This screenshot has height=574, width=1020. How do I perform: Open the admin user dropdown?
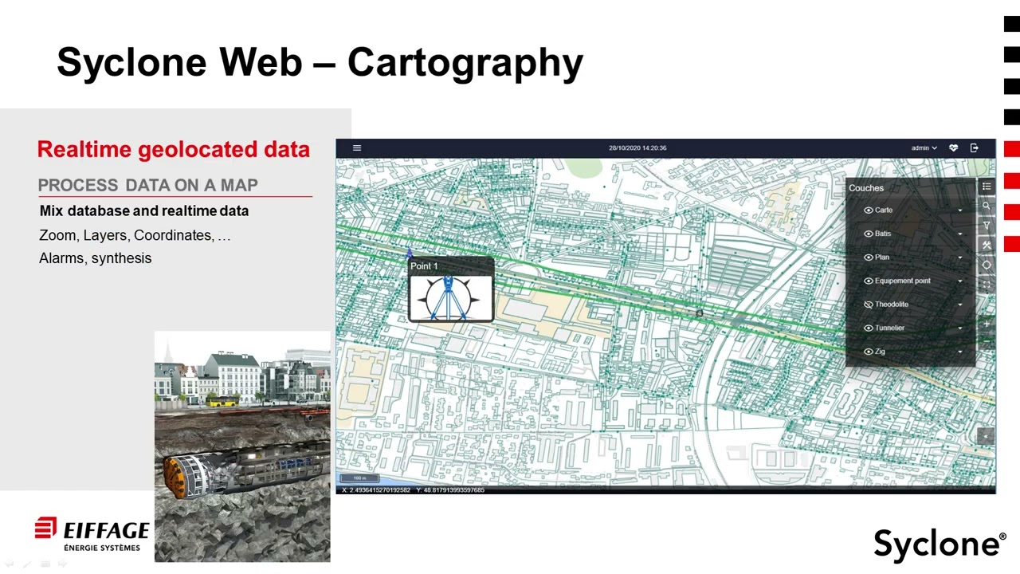(x=924, y=147)
